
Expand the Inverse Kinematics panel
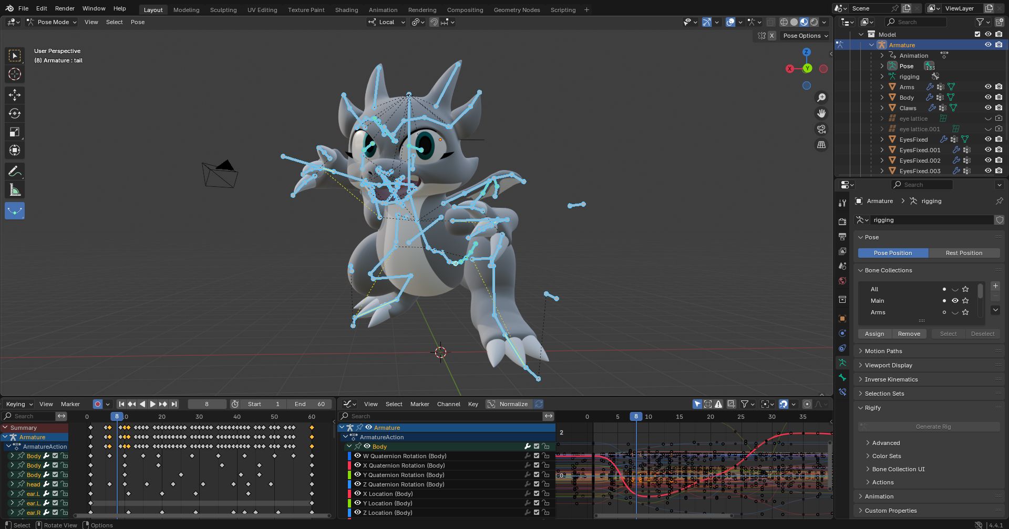tap(891, 379)
